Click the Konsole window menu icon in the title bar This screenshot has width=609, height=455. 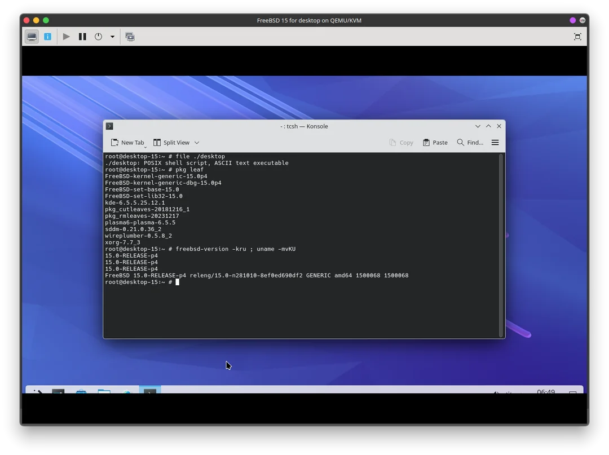pos(109,126)
